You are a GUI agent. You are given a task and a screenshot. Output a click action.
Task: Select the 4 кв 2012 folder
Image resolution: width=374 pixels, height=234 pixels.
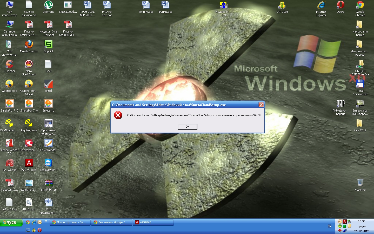point(360,126)
